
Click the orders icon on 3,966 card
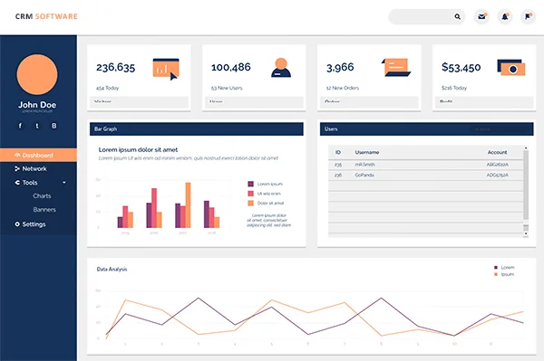[x=396, y=67]
